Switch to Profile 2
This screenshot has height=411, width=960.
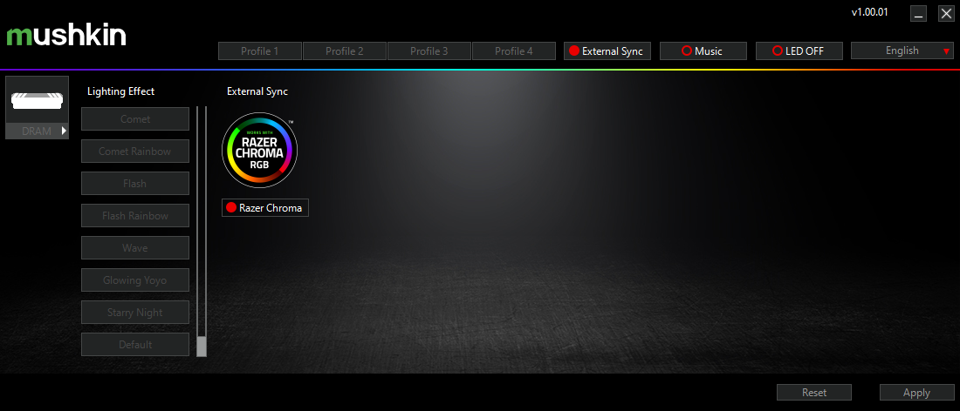[345, 51]
